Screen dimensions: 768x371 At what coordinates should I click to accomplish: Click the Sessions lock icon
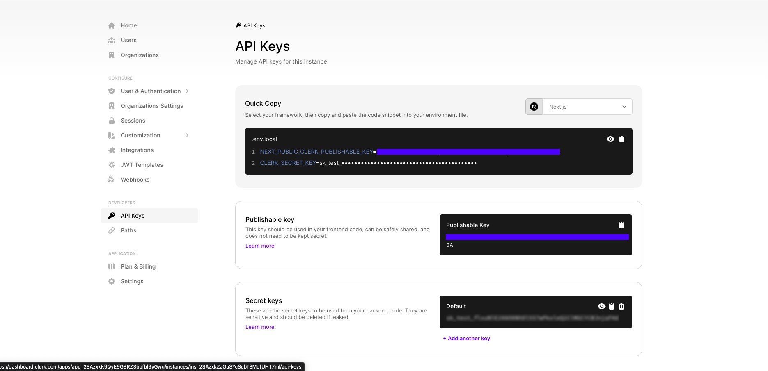point(112,121)
